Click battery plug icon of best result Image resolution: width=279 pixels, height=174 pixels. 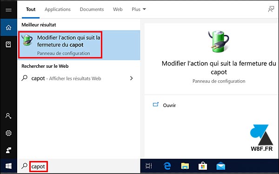pyautogui.click(x=27, y=40)
